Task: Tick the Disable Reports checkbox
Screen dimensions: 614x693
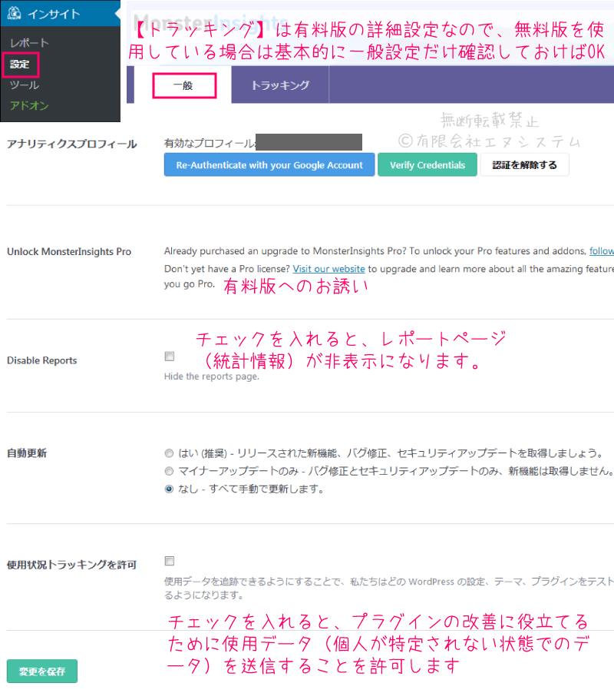Action: point(170,356)
